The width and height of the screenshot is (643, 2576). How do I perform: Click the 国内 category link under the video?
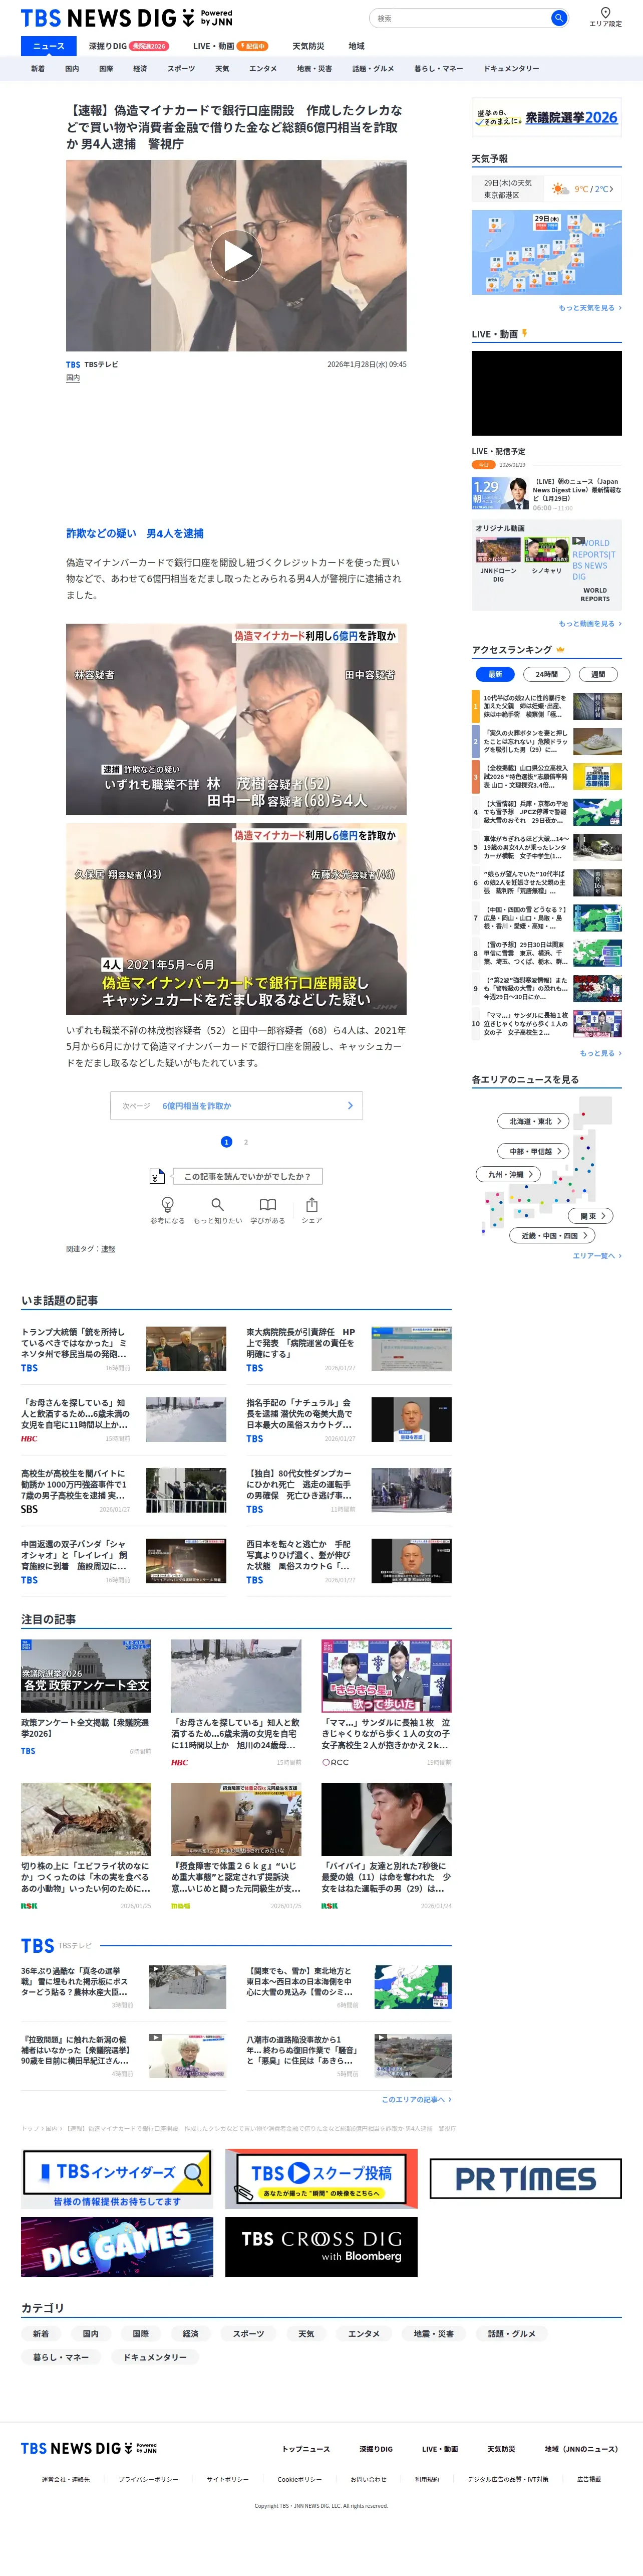pos(73,378)
